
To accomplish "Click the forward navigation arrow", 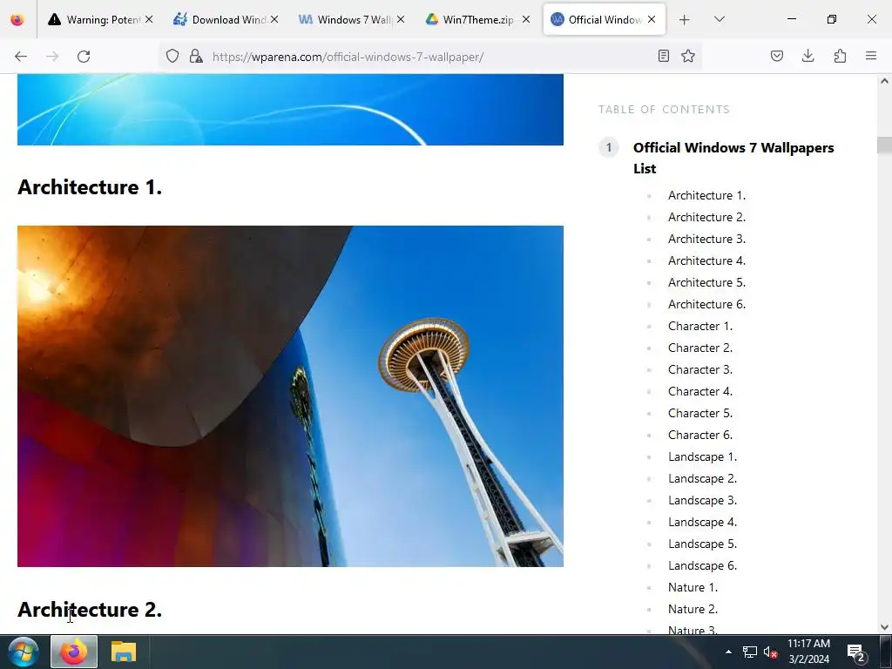I will pyautogui.click(x=52, y=57).
